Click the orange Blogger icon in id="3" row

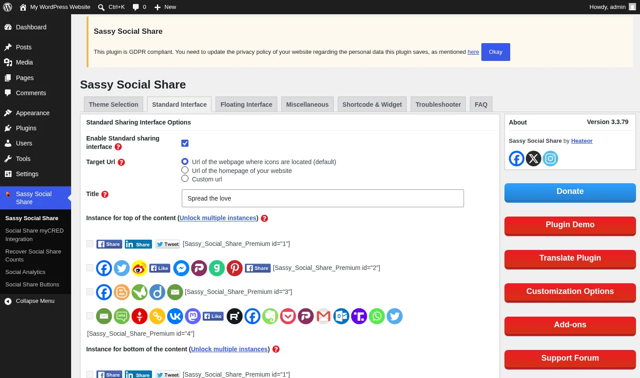coord(122,292)
